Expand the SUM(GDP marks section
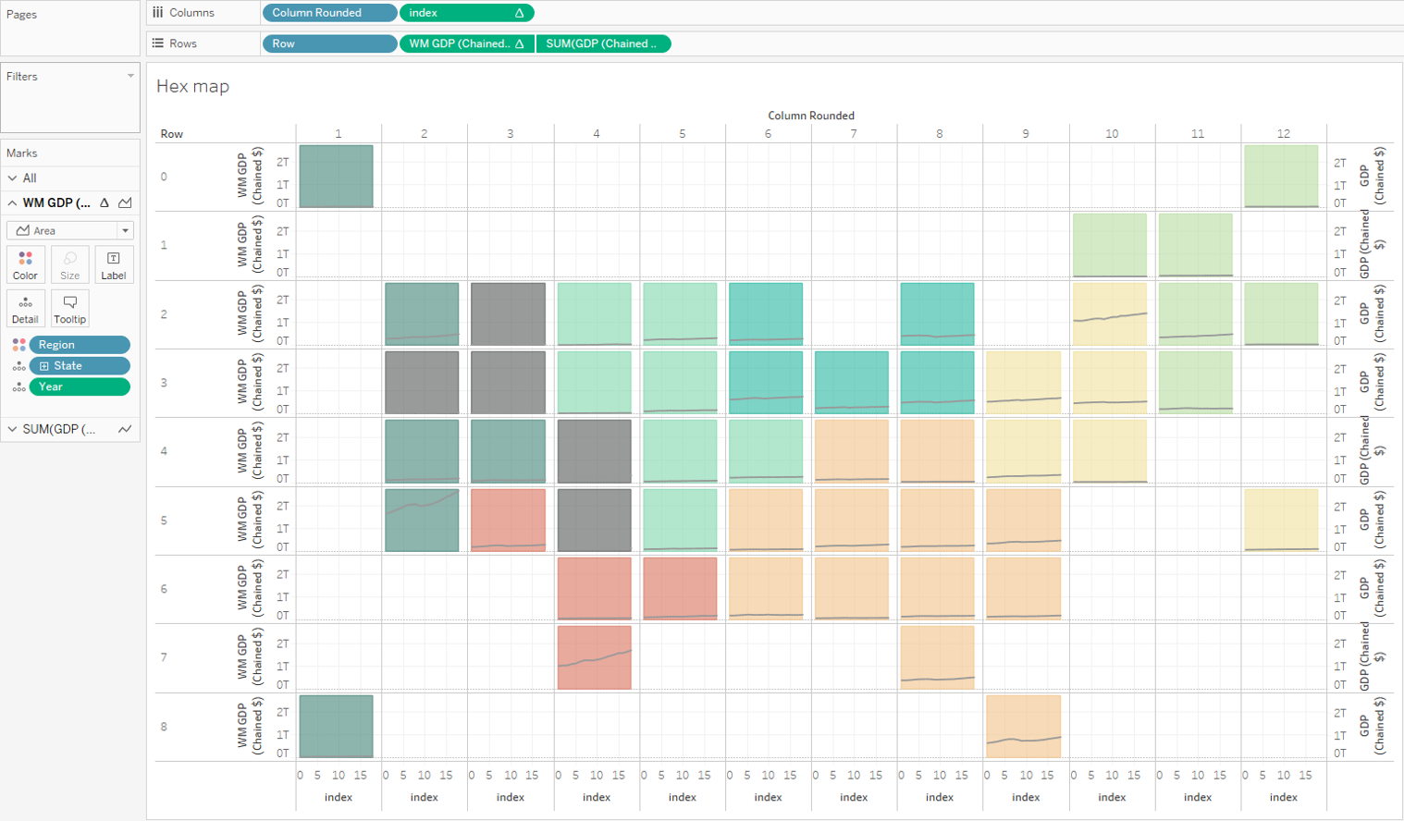1404x821 pixels. coord(12,429)
